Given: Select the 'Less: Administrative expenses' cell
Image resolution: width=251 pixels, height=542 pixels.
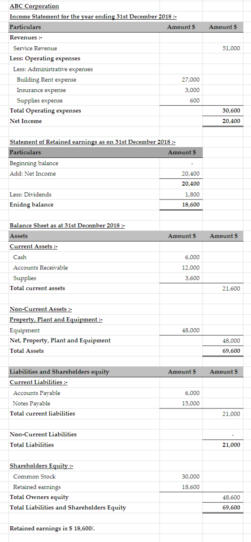Looking at the screenshot, I should [x=53, y=69].
